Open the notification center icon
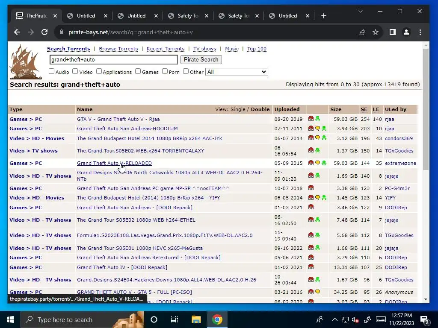The width and height of the screenshot is (438, 328). tap(425, 319)
